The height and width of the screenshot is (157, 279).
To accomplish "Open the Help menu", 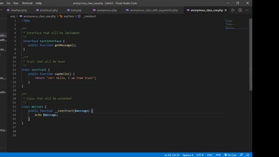I will click(39, 3).
